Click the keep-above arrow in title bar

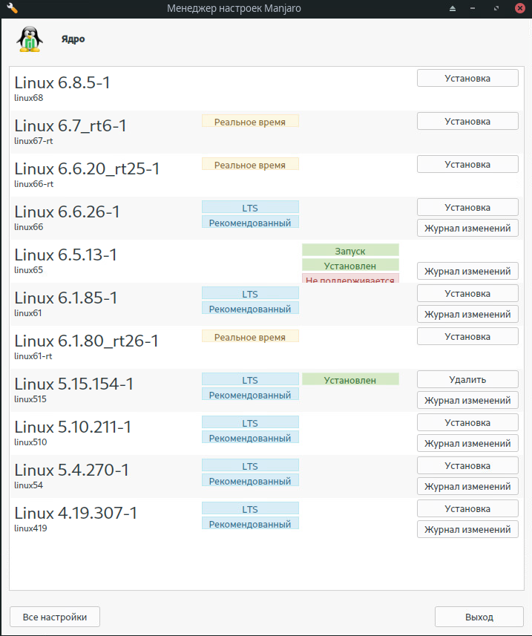click(x=453, y=8)
